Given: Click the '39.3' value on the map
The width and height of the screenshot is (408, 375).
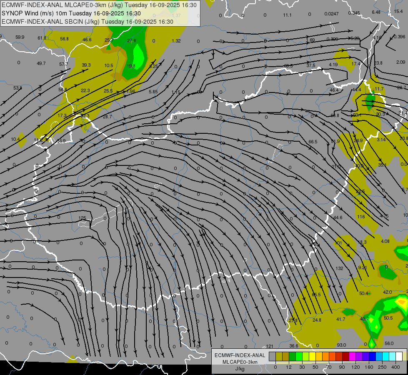Looking at the screenshot, I should 86,65.
